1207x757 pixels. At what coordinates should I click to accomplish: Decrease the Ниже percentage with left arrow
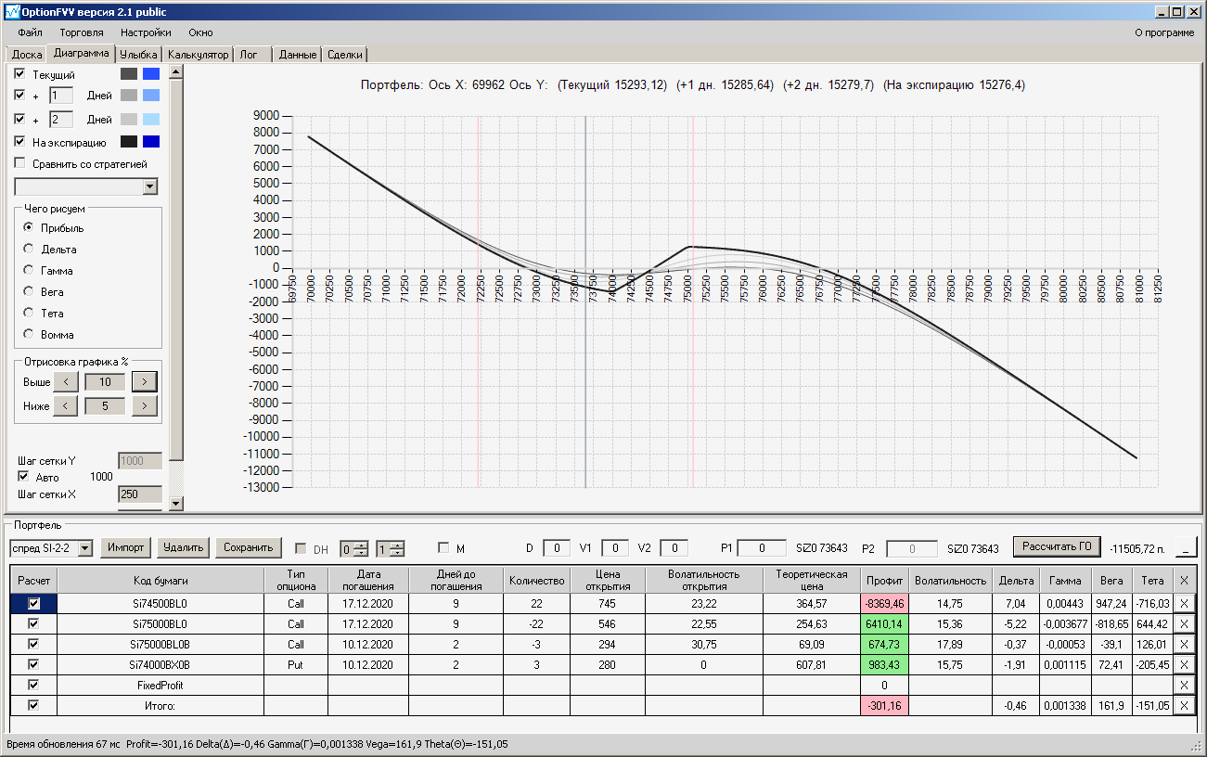pos(65,405)
